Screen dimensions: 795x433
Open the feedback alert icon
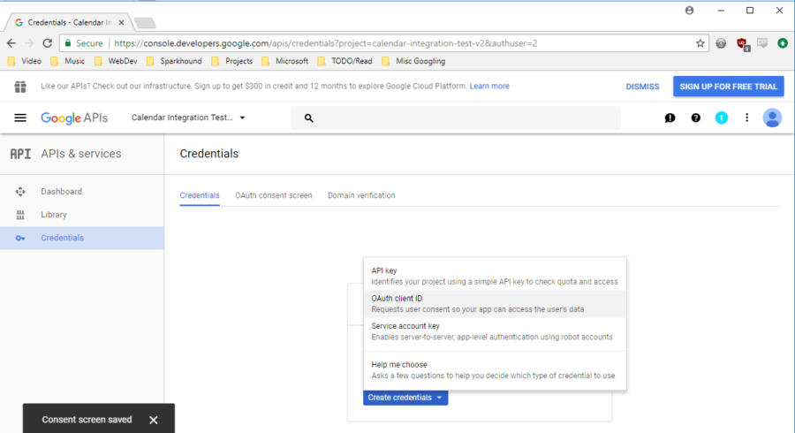(670, 118)
